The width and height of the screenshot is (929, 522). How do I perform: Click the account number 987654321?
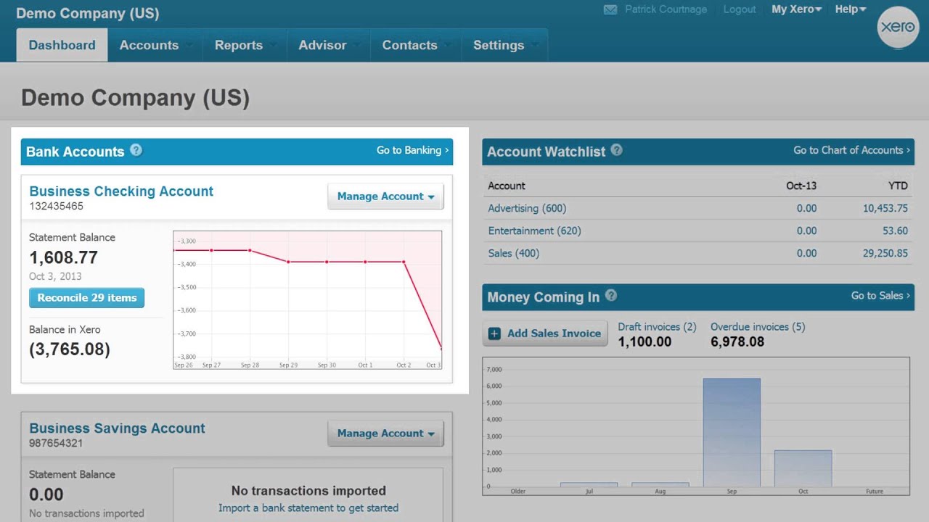(x=56, y=443)
